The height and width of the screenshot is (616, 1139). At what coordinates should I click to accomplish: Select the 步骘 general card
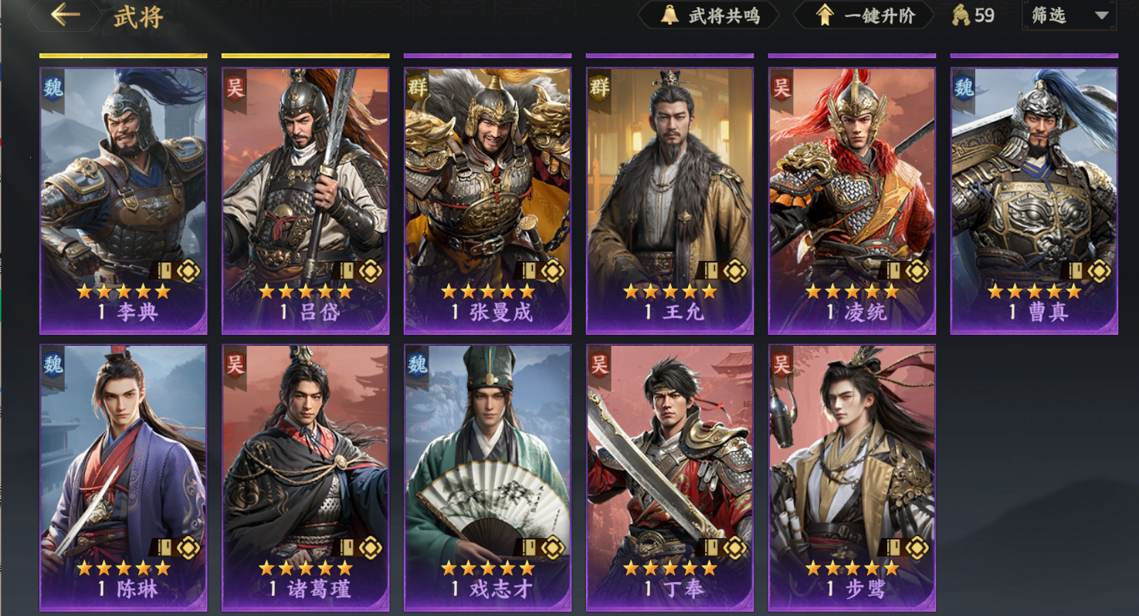(x=853, y=478)
